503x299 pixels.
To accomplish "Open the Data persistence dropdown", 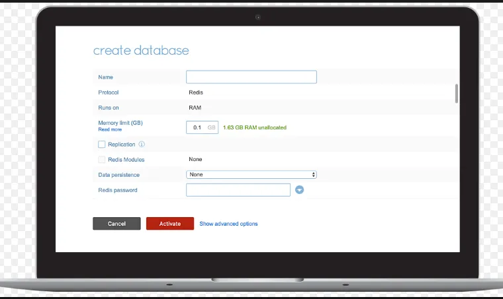I will (x=251, y=175).
